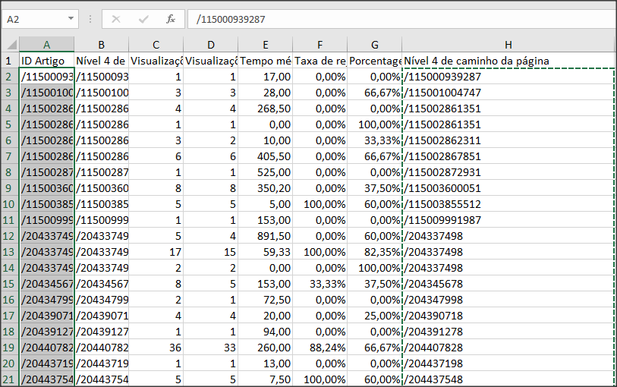Select row 1 header
Image resolution: width=617 pixels, height=387 pixels.
coord(9,61)
